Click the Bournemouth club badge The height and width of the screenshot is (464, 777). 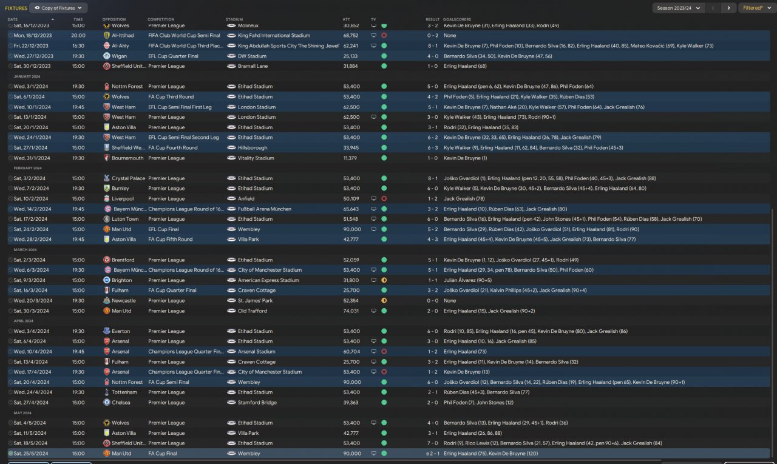pyautogui.click(x=107, y=158)
